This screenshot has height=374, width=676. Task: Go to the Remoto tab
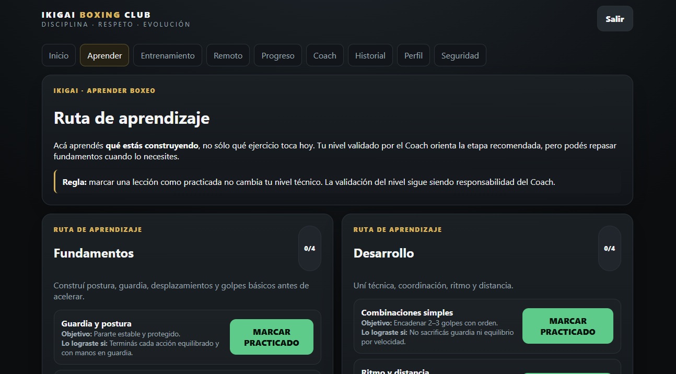pyautogui.click(x=228, y=55)
